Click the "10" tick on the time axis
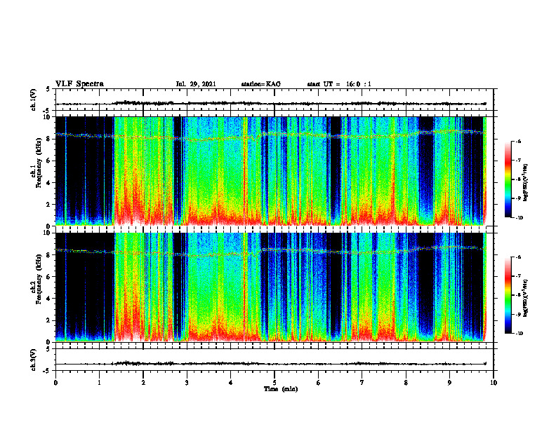 pyautogui.click(x=494, y=383)
